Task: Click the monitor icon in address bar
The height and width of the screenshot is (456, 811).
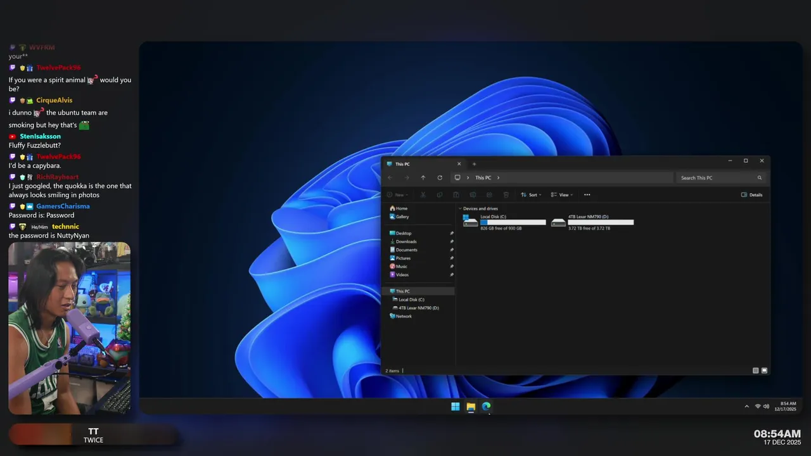Action: click(x=457, y=178)
